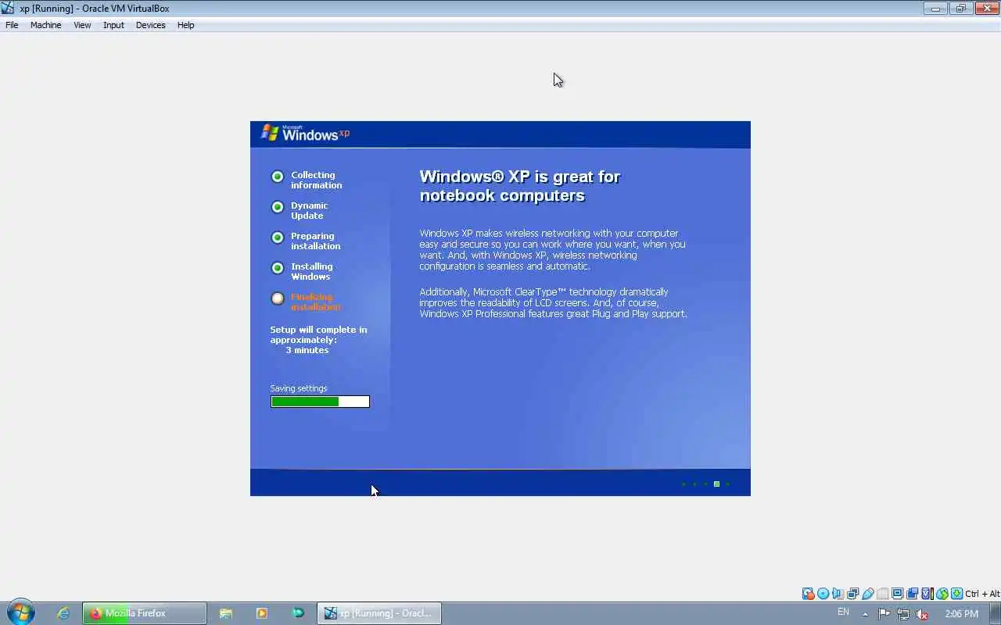Image resolution: width=1001 pixels, height=625 pixels.
Task: Open the File menu
Action: 12,25
